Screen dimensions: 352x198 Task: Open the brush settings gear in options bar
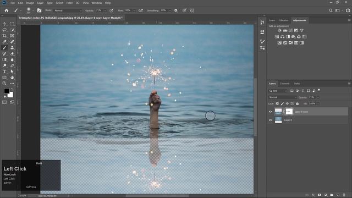(176, 10)
